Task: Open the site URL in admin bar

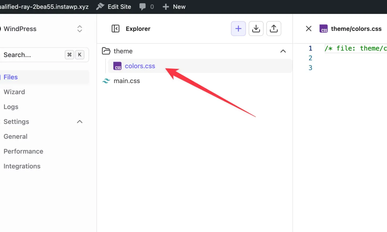Action: pyautogui.click(x=44, y=6)
